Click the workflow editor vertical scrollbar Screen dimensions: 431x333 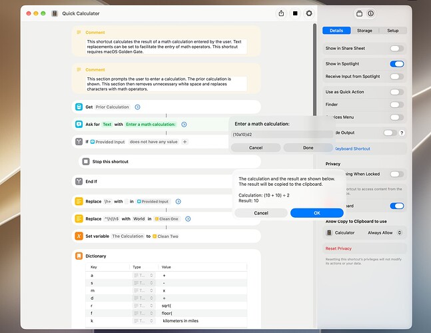(x=314, y=70)
